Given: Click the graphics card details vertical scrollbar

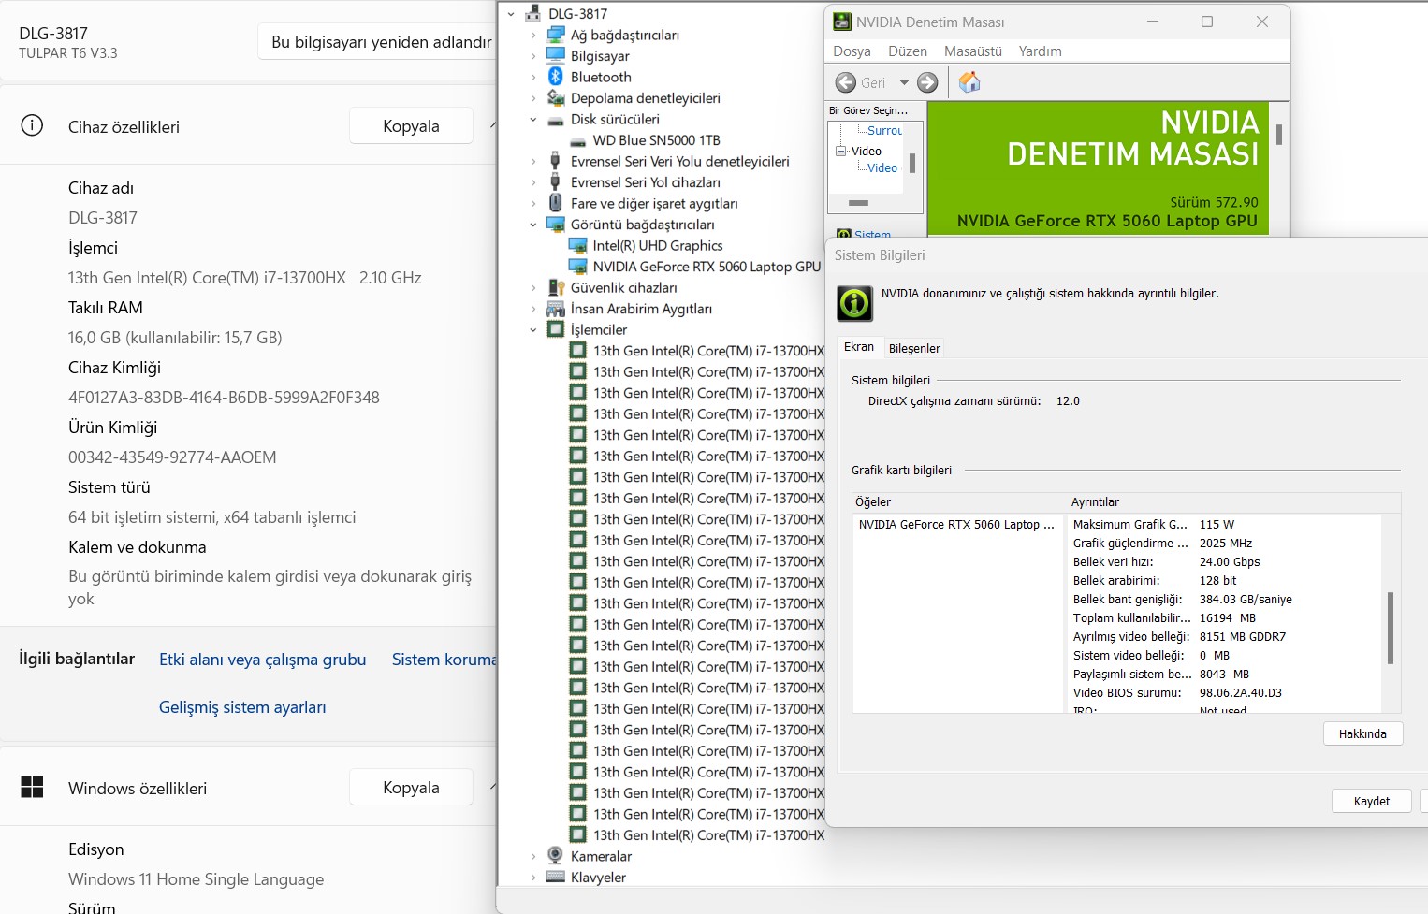Looking at the screenshot, I should (x=1391, y=628).
